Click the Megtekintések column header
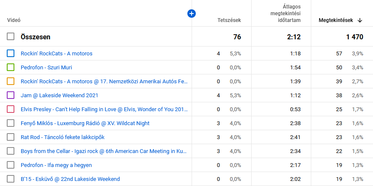 [336, 20]
